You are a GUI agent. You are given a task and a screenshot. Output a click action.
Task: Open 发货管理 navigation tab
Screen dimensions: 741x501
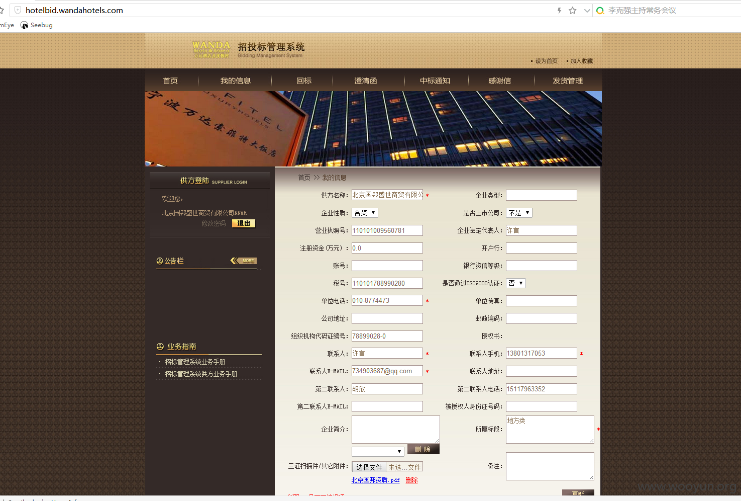(568, 80)
